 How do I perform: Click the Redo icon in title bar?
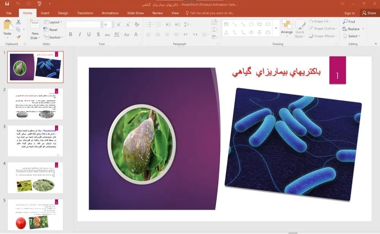[x=28, y=4]
